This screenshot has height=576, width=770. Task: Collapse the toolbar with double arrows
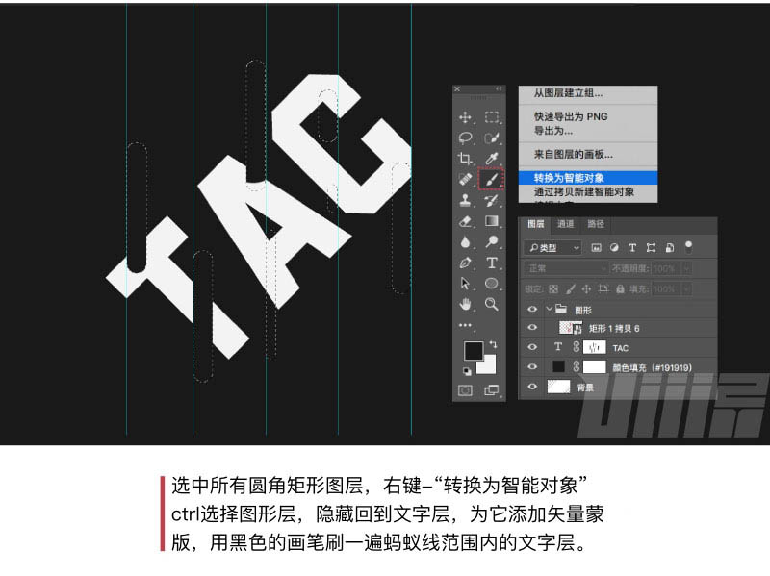499,88
